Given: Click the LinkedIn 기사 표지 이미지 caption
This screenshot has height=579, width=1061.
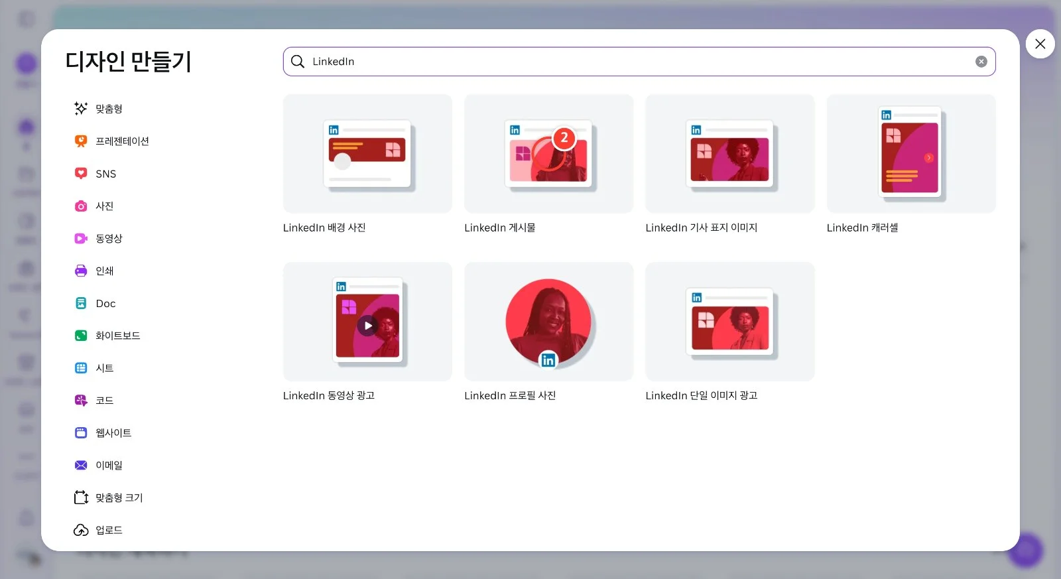Looking at the screenshot, I should (702, 227).
